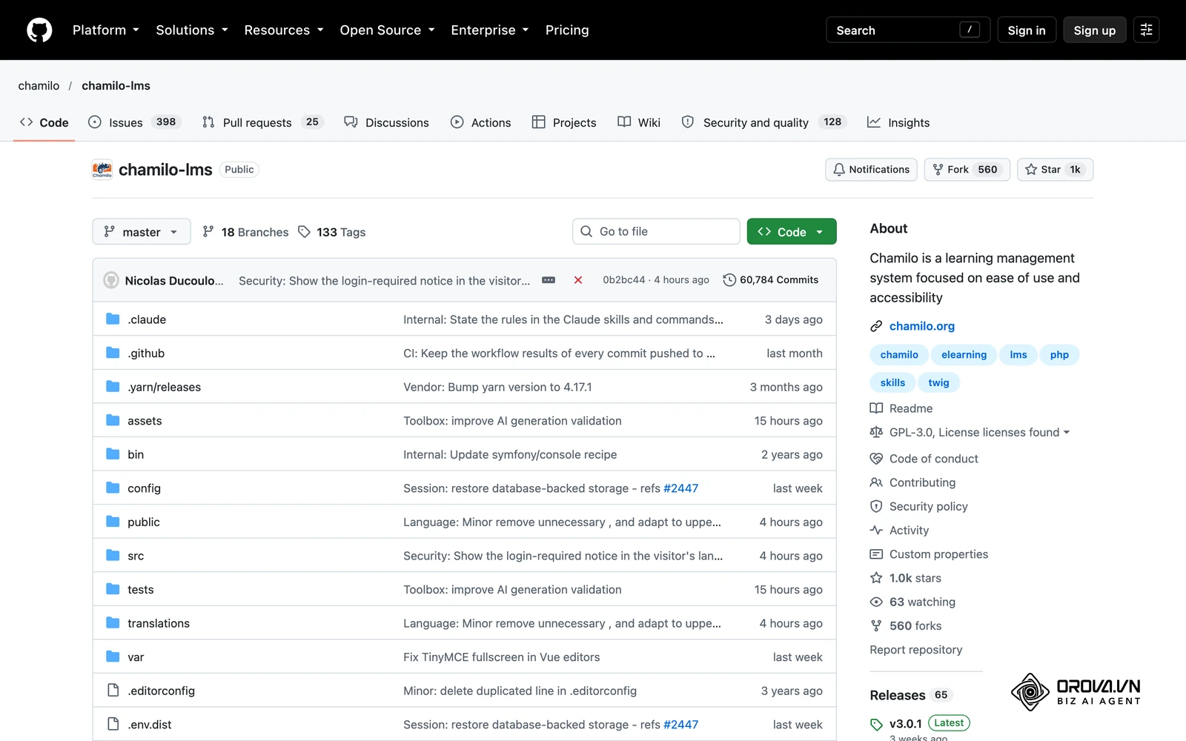Open the chamilo.org website link

click(x=922, y=326)
